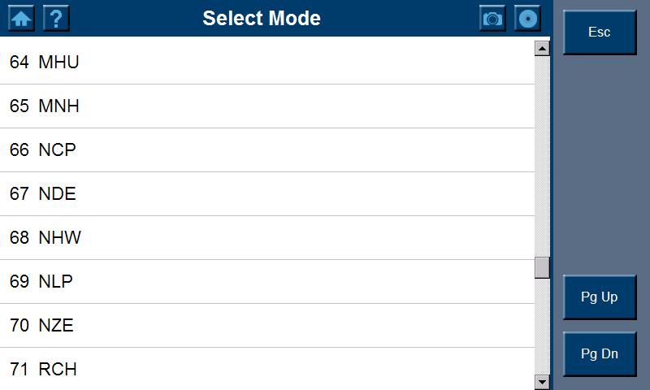The height and width of the screenshot is (390, 650).
Task: Pick mode 71 RCH
Action: (266, 369)
